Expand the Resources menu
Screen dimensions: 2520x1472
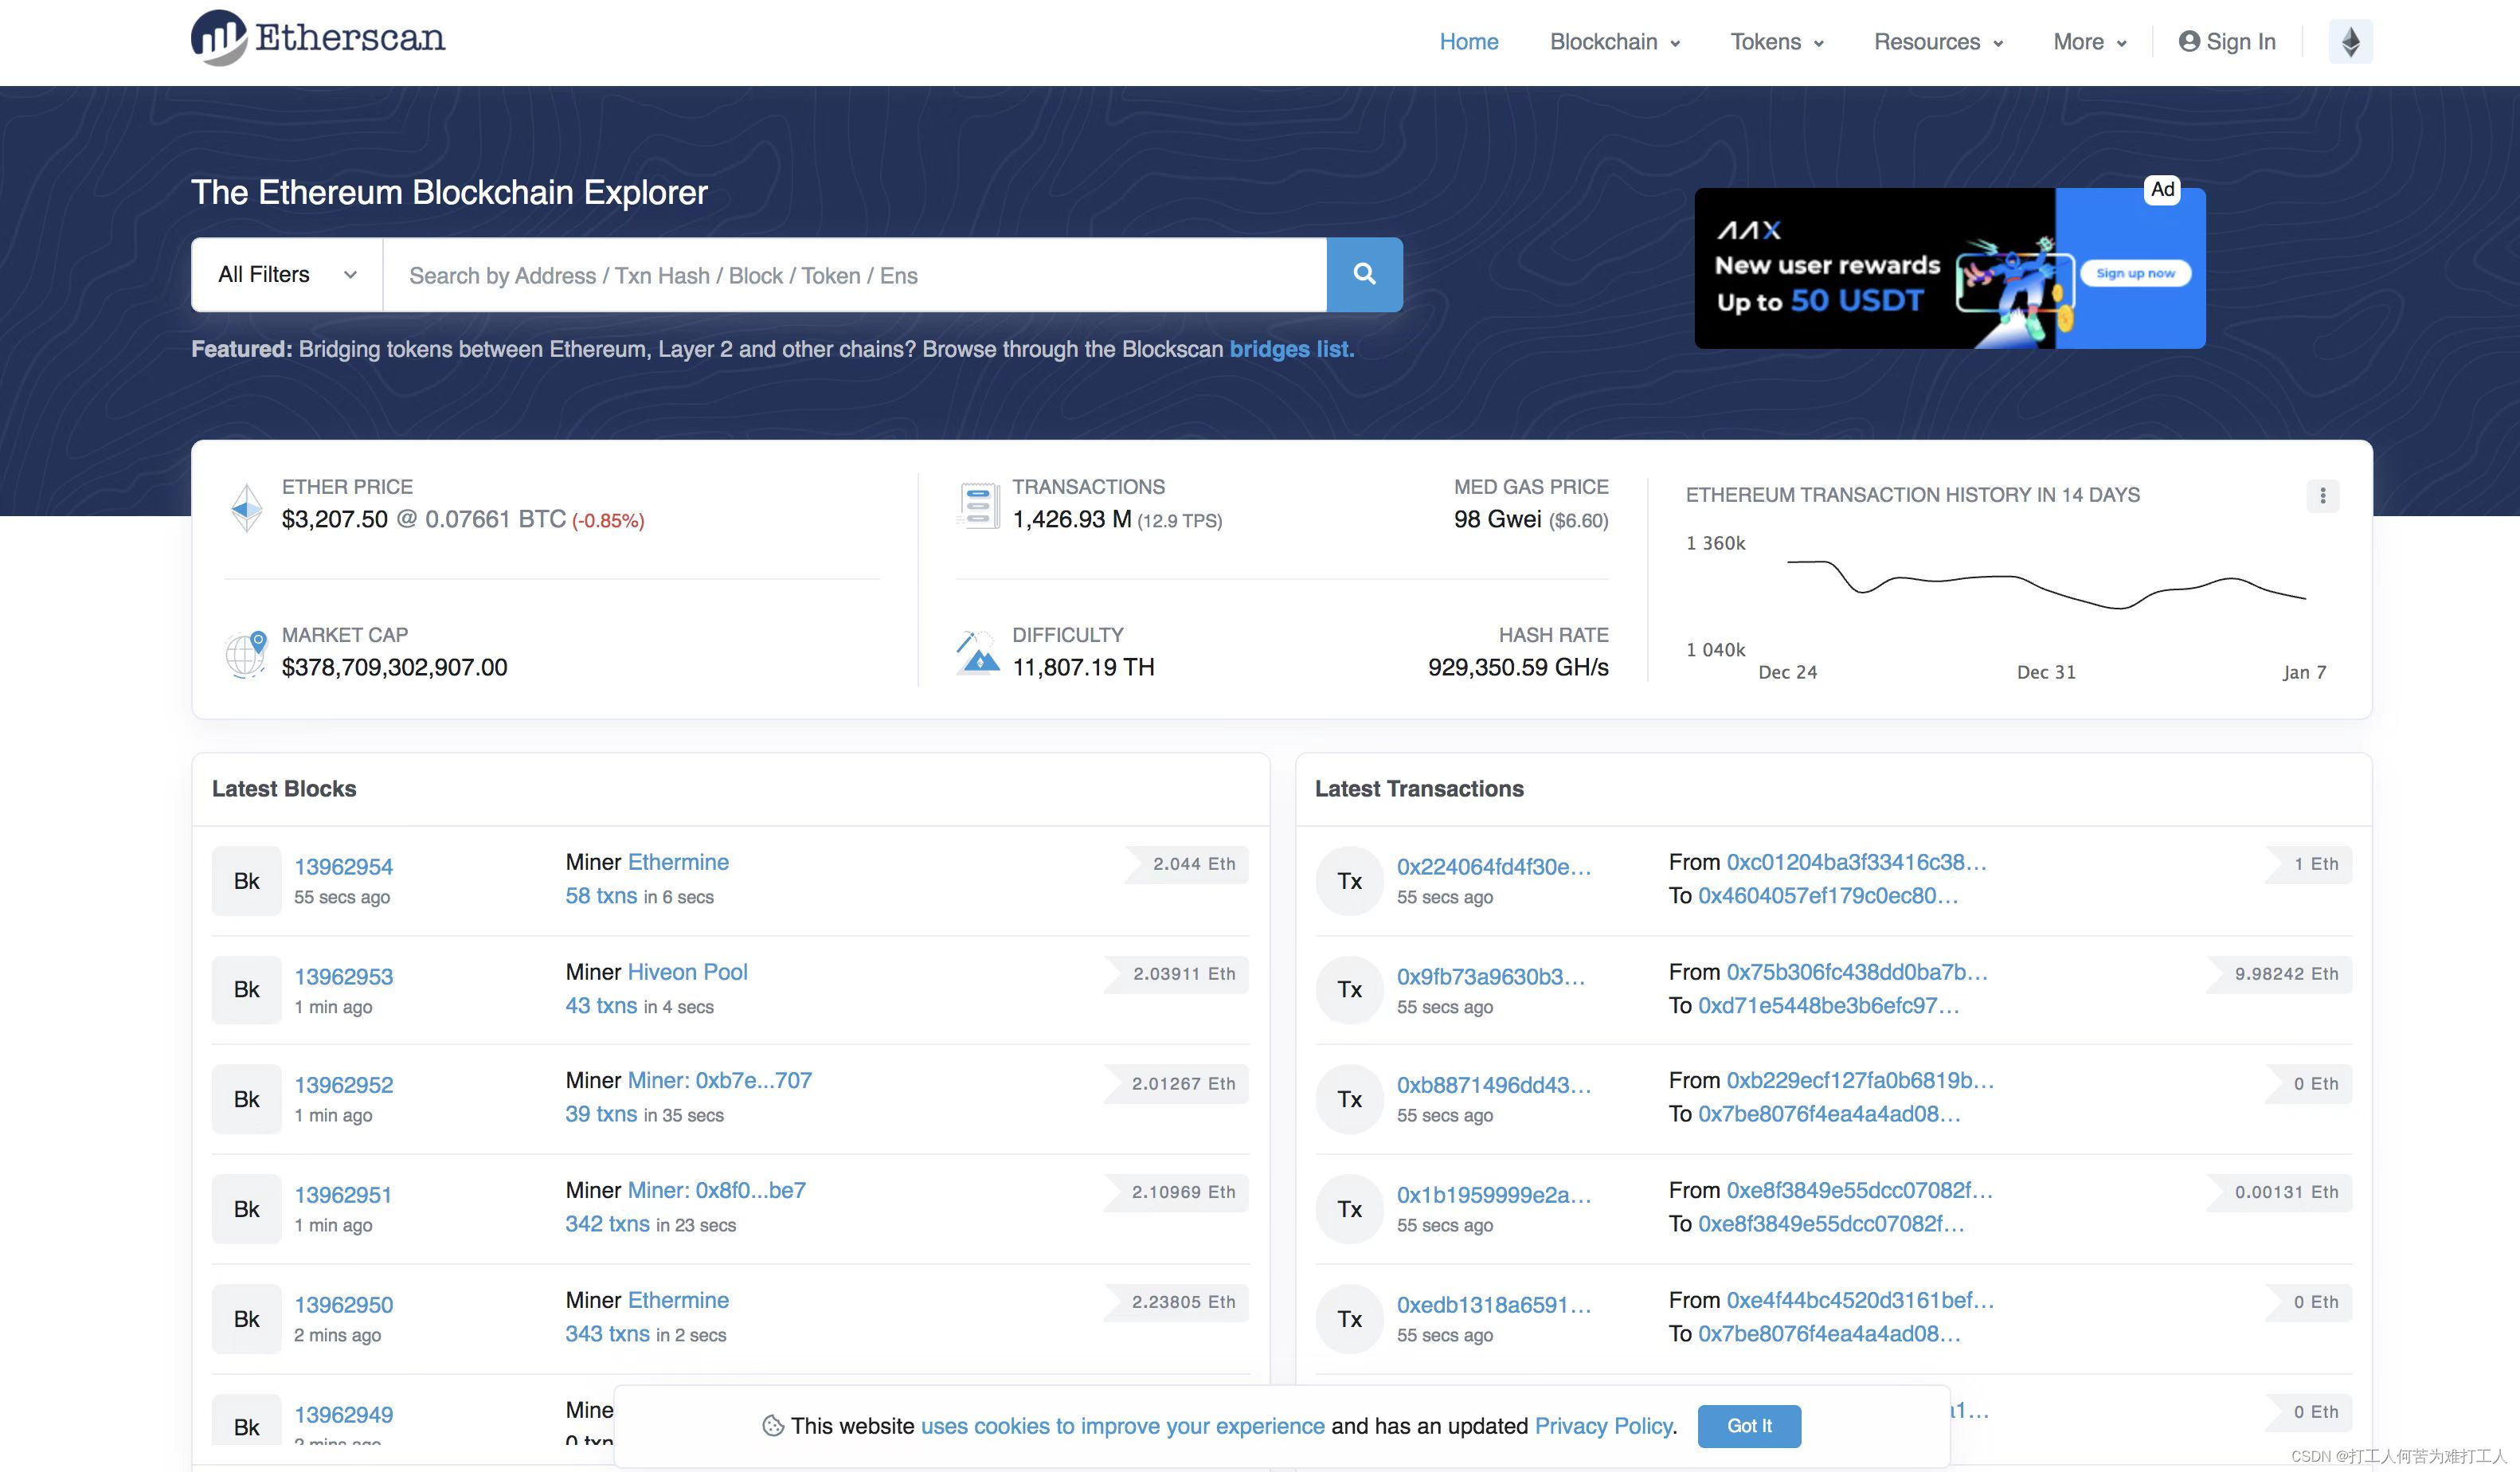point(1937,42)
